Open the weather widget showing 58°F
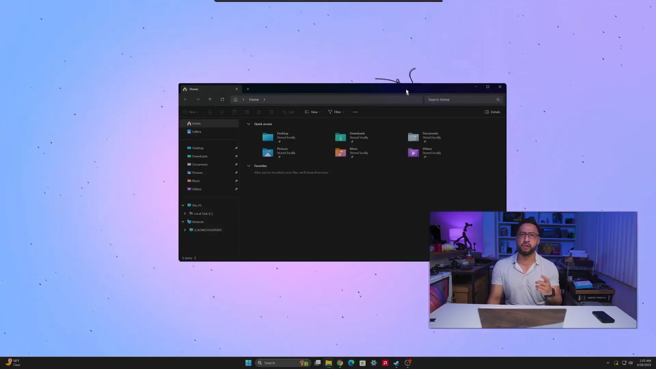Image resolution: width=656 pixels, height=369 pixels. coord(13,363)
